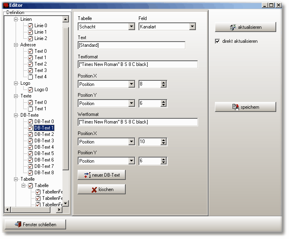Open the Feld dropdown showing Kanalart
This screenshot has height=239, width=289.
(192, 27)
